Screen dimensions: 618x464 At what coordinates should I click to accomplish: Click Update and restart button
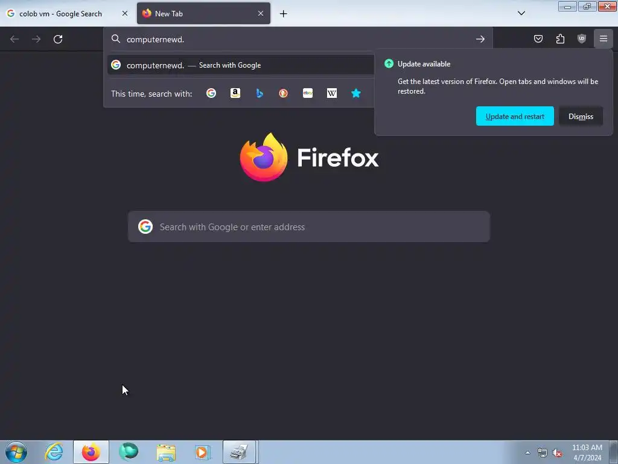[x=515, y=116]
